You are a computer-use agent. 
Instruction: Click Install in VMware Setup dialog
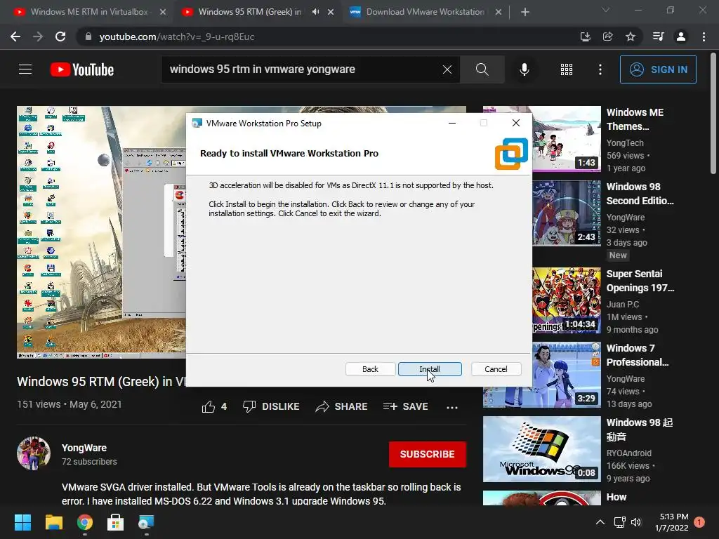tap(430, 369)
